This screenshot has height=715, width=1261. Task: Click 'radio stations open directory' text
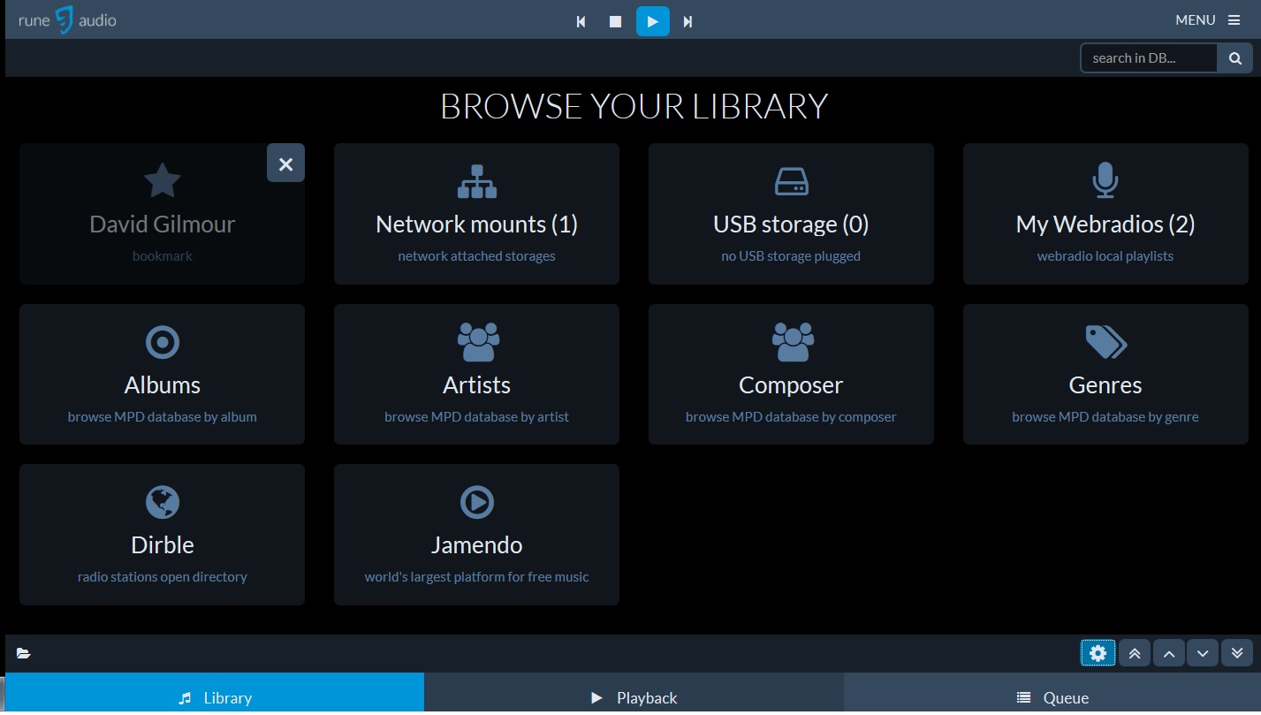pyautogui.click(x=163, y=577)
